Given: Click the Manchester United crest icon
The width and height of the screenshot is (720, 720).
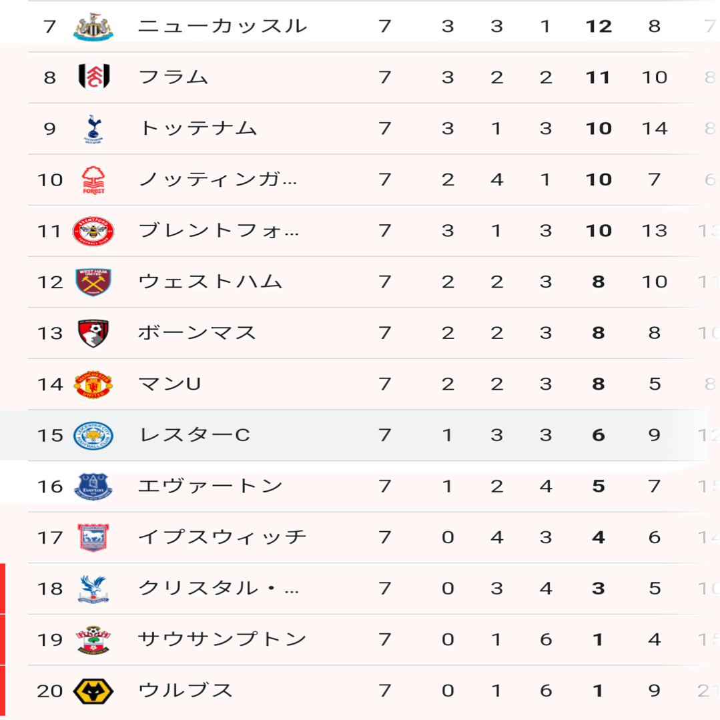Looking at the screenshot, I should click(x=93, y=384).
